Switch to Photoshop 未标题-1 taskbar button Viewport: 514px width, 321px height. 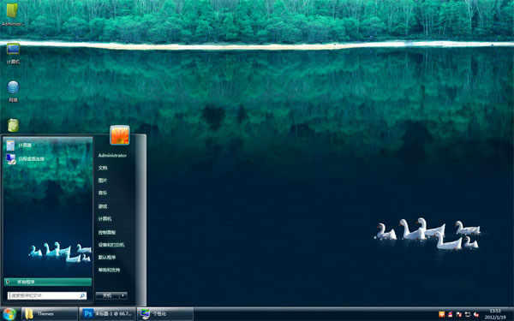pos(107,314)
